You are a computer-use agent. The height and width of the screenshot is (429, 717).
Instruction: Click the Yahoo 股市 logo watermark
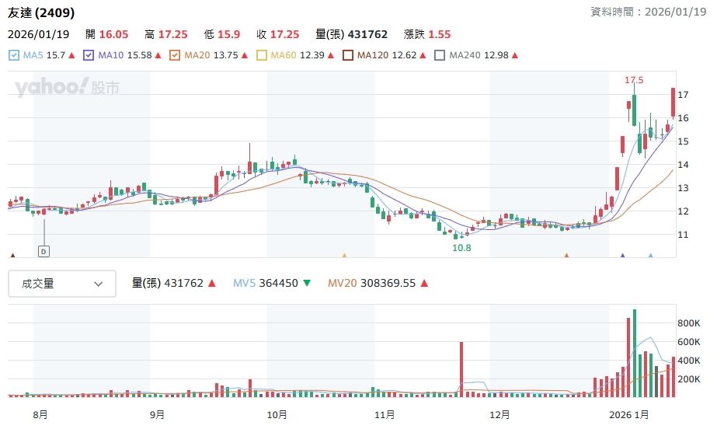[x=67, y=88]
